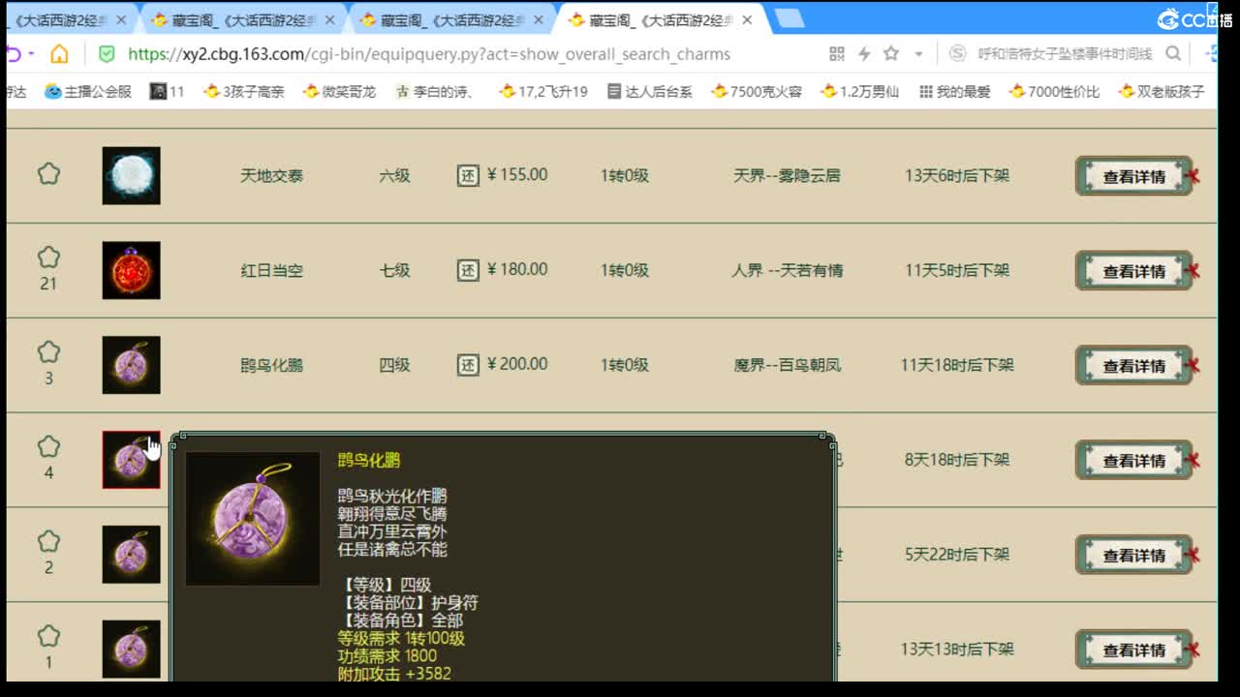1240x697 pixels.
Task: Toggle favorite star with count 2
Action: click(48, 542)
